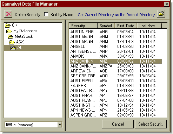This screenshot has width=173, height=134.
Task: Select the row dated 17/01/03
Action: [116, 42]
